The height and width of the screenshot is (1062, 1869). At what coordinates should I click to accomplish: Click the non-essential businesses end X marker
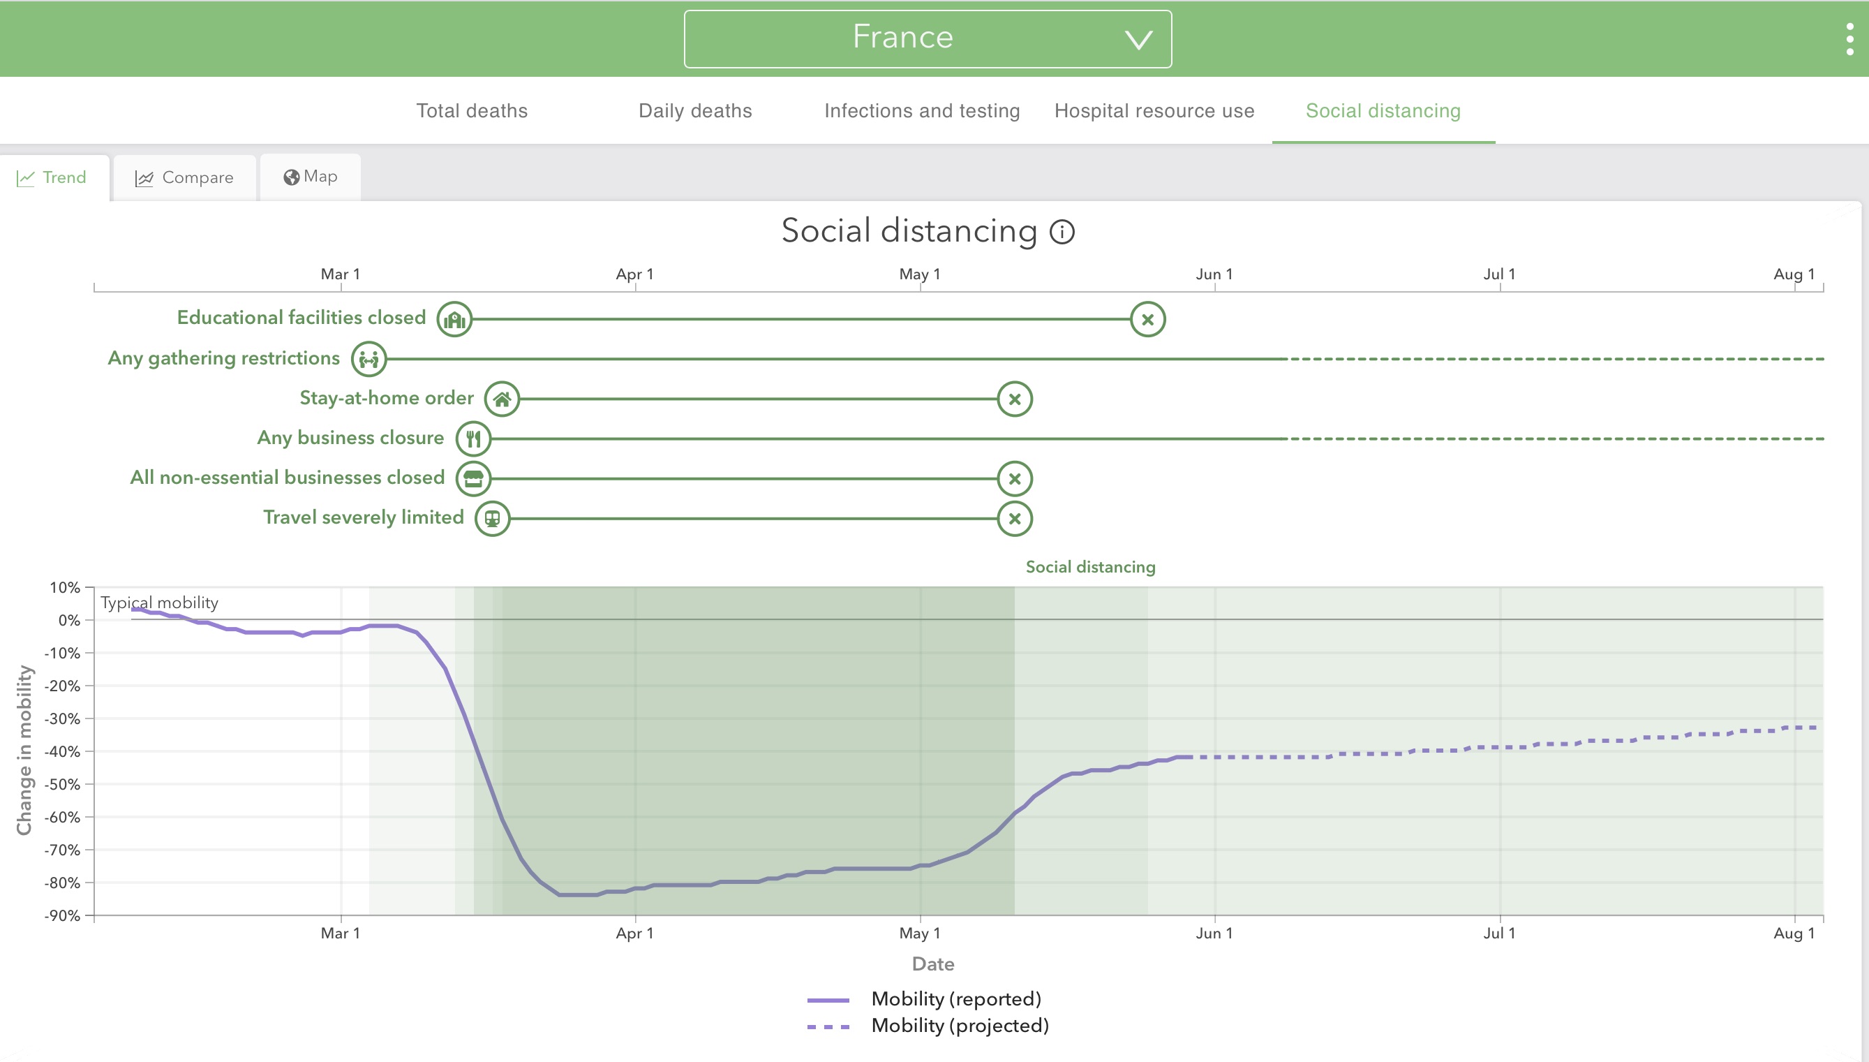coord(1015,479)
